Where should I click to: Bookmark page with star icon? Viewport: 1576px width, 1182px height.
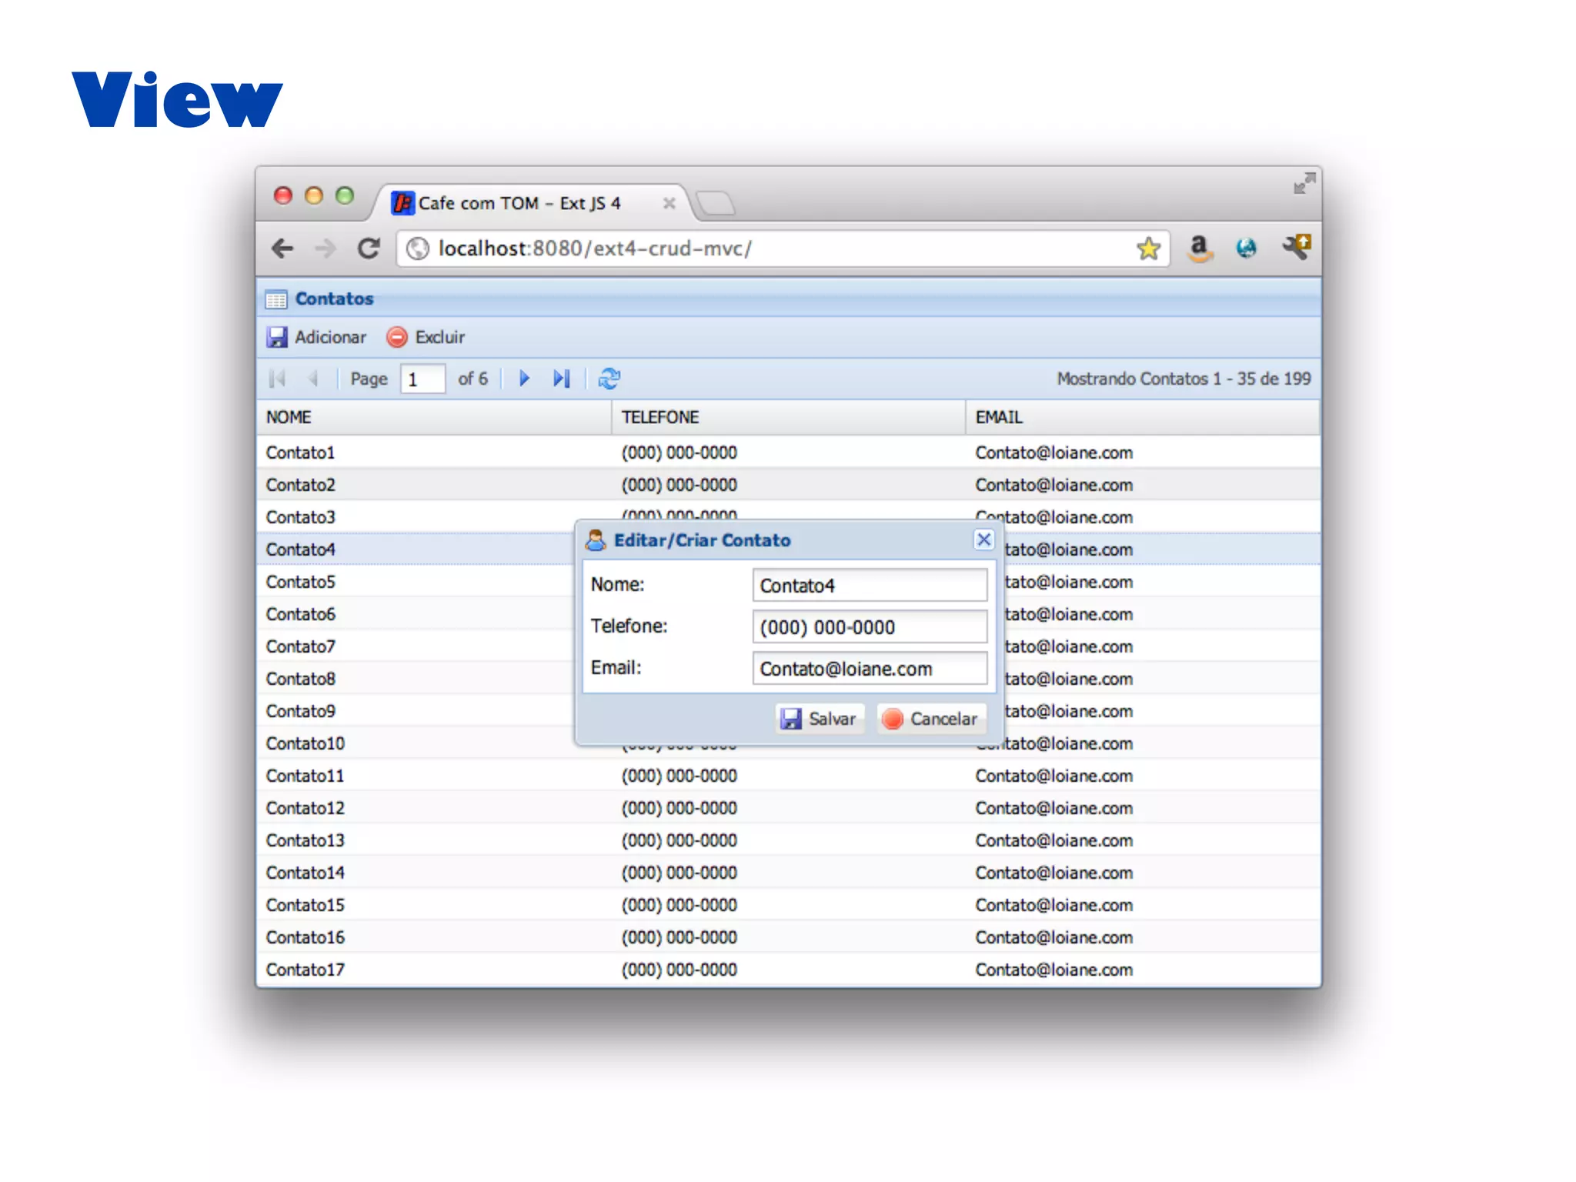tap(1147, 249)
